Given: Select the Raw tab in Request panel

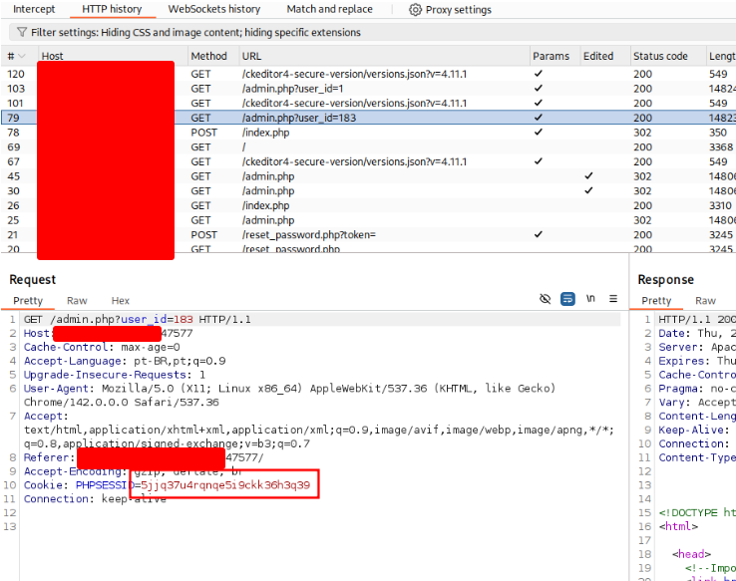Looking at the screenshot, I should click(x=77, y=301).
